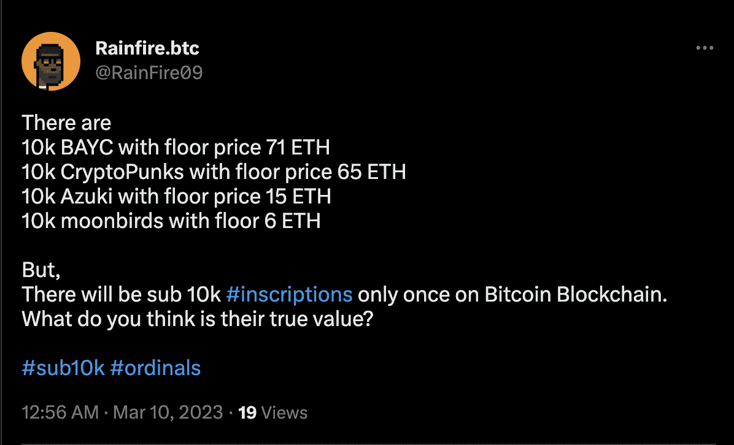The height and width of the screenshot is (445, 734).
Task: Click 'What do you think is their true value?'
Action: pyautogui.click(x=198, y=319)
